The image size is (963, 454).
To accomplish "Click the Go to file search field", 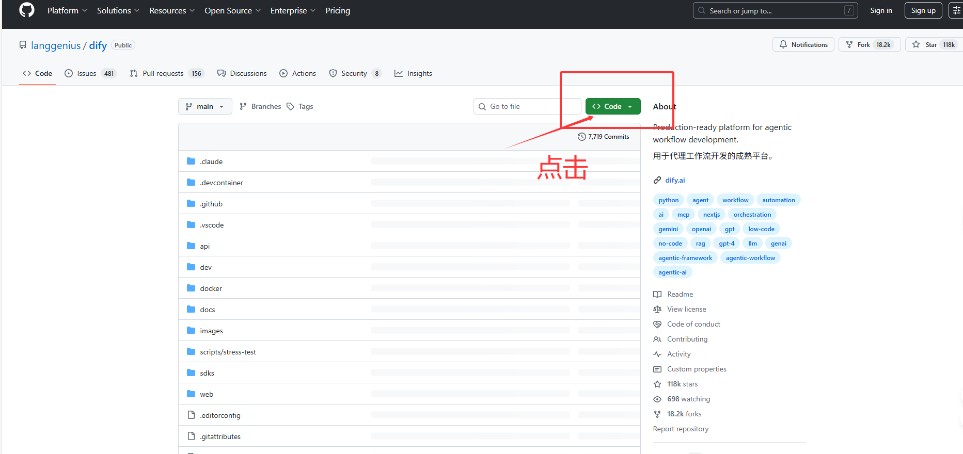I will tap(527, 106).
